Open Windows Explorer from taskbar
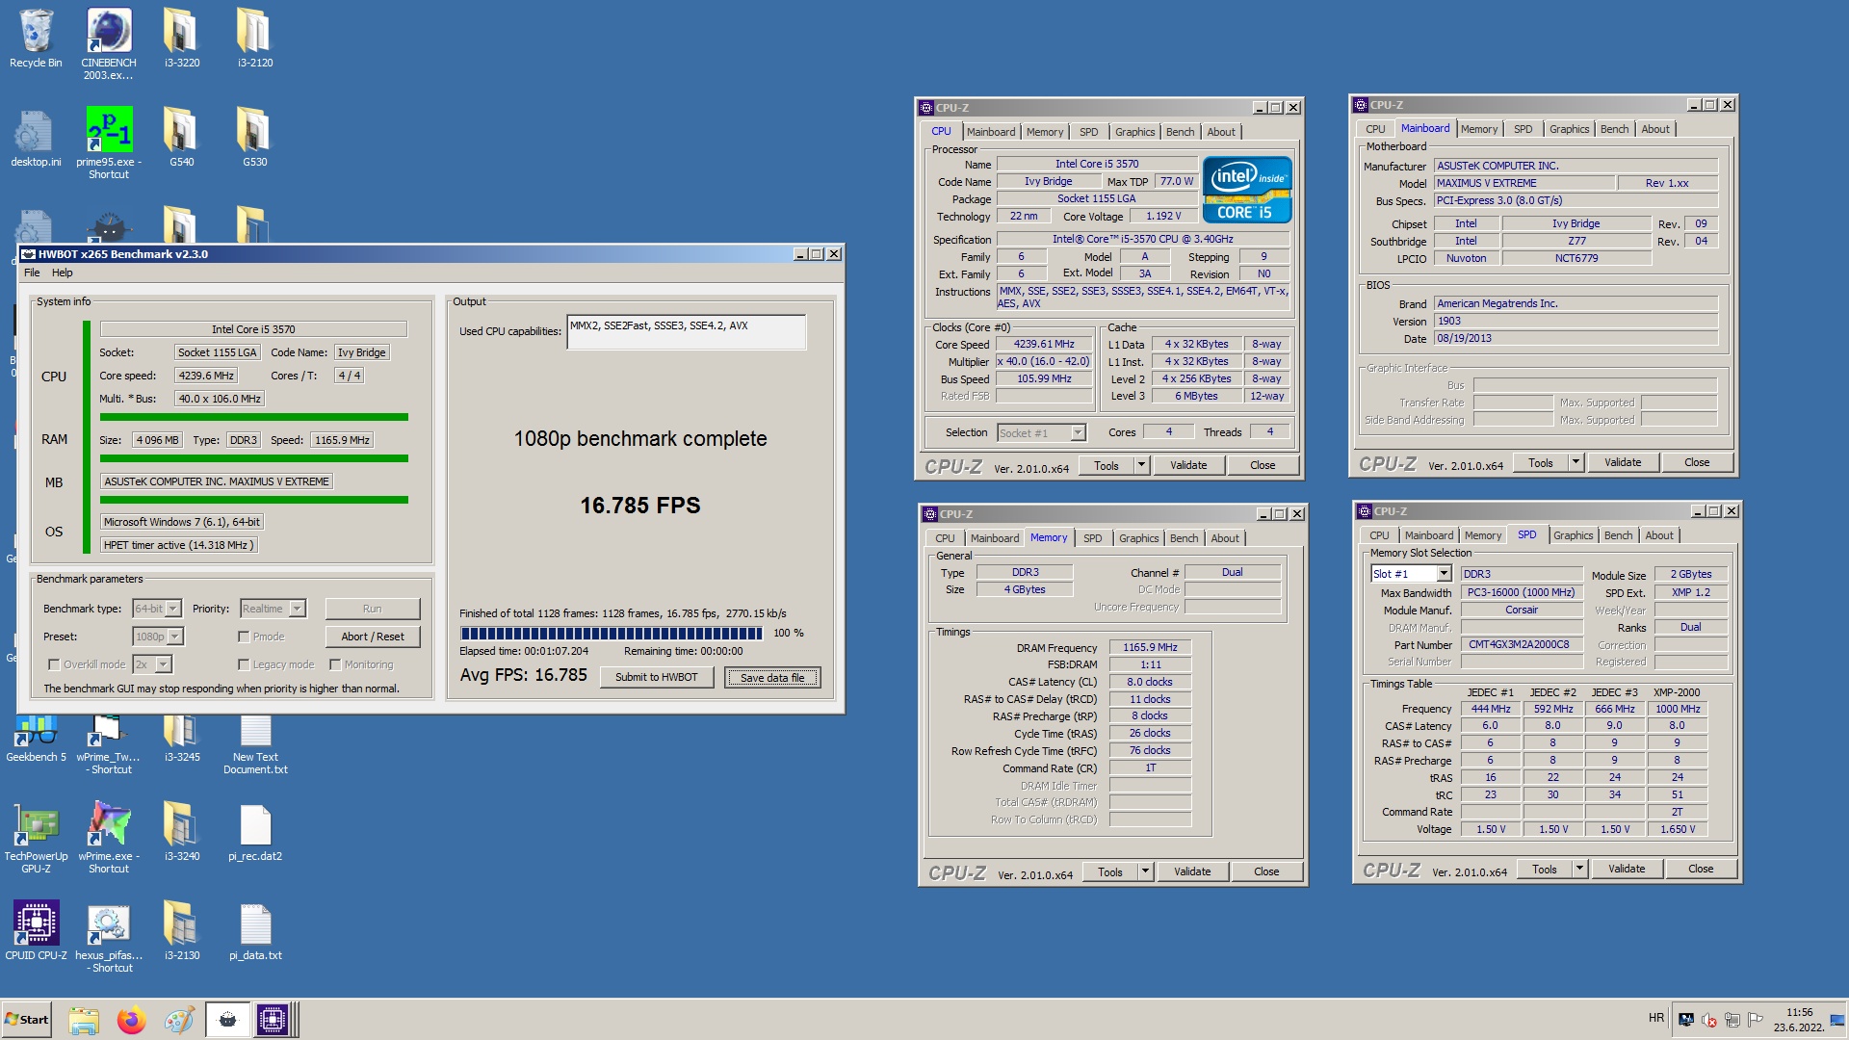 [x=84, y=1020]
